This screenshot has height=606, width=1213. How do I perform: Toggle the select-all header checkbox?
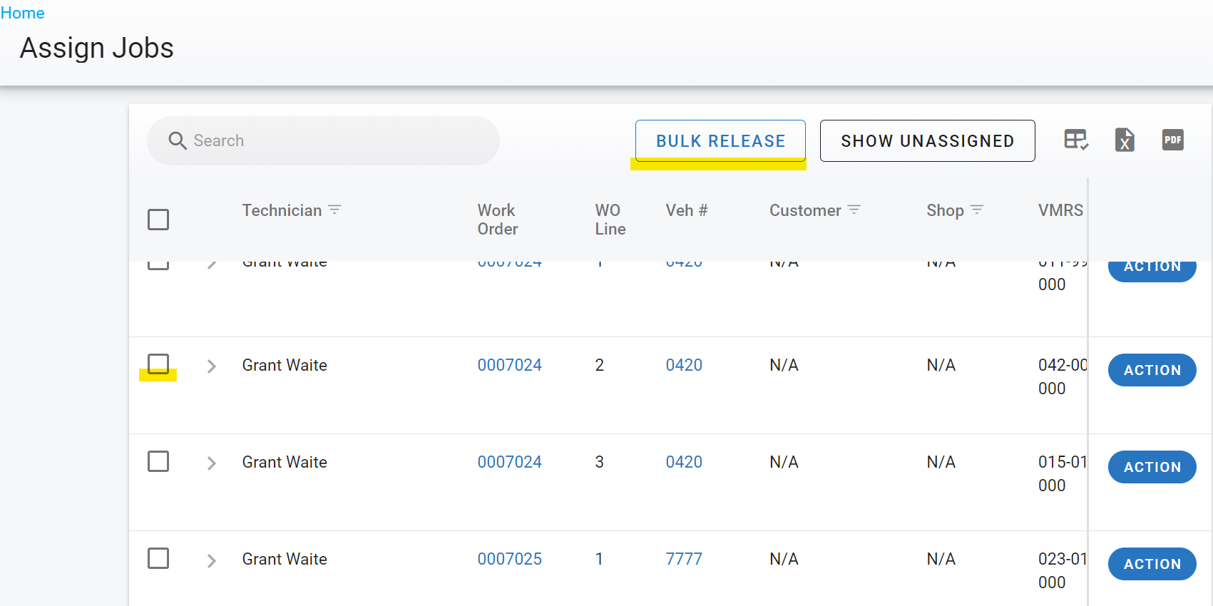pos(158,220)
